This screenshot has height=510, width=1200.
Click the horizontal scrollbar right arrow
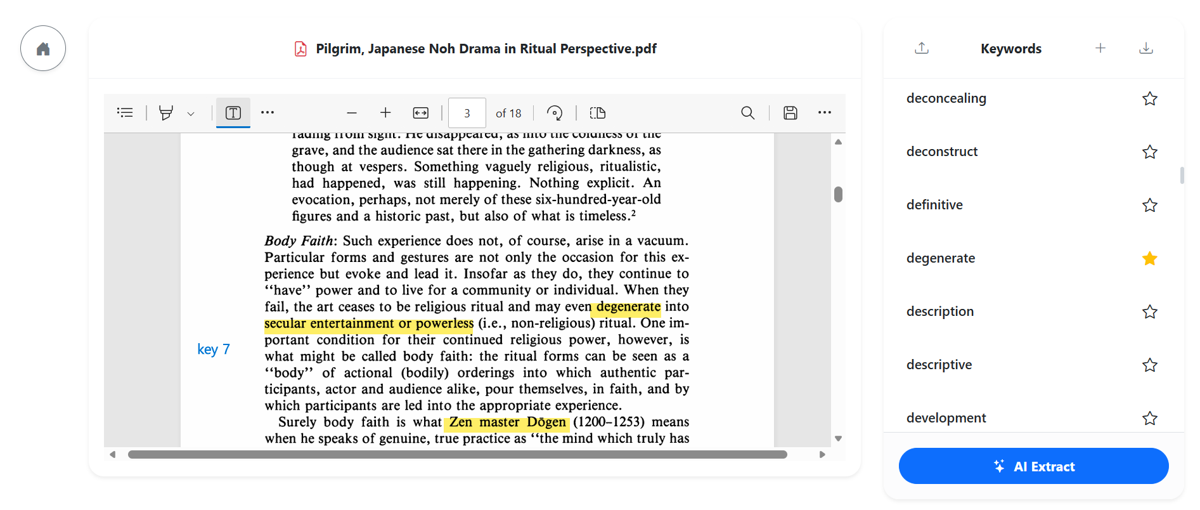(822, 454)
